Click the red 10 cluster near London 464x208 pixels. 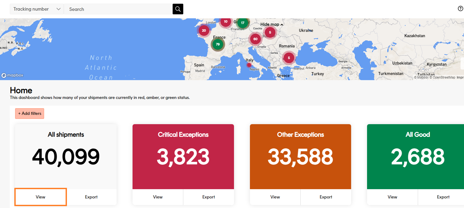pyautogui.click(x=225, y=22)
